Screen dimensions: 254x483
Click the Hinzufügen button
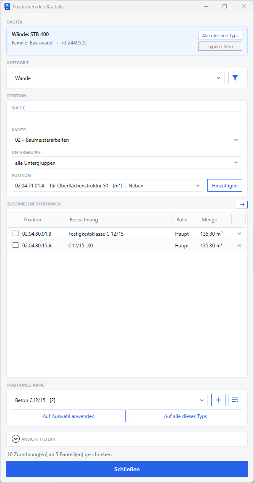pyautogui.click(x=225, y=185)
